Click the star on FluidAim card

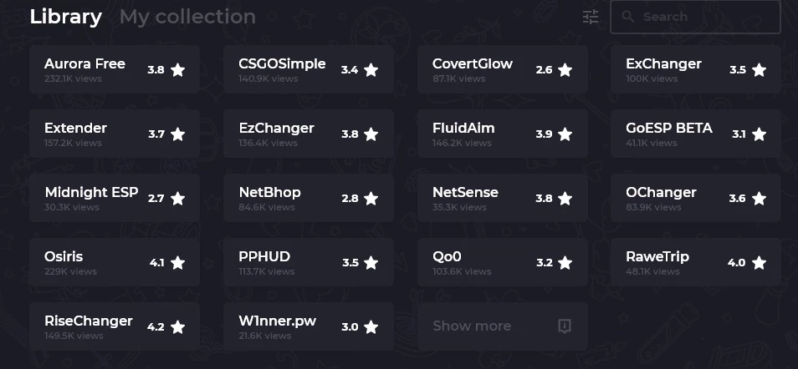(565, 134)
